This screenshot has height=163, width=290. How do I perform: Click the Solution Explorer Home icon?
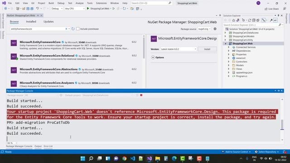pos(234,20)
